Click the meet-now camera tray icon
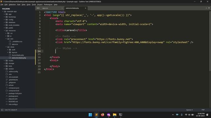The width and height of the screenshot is (211, 118). (x=177, y=115)
